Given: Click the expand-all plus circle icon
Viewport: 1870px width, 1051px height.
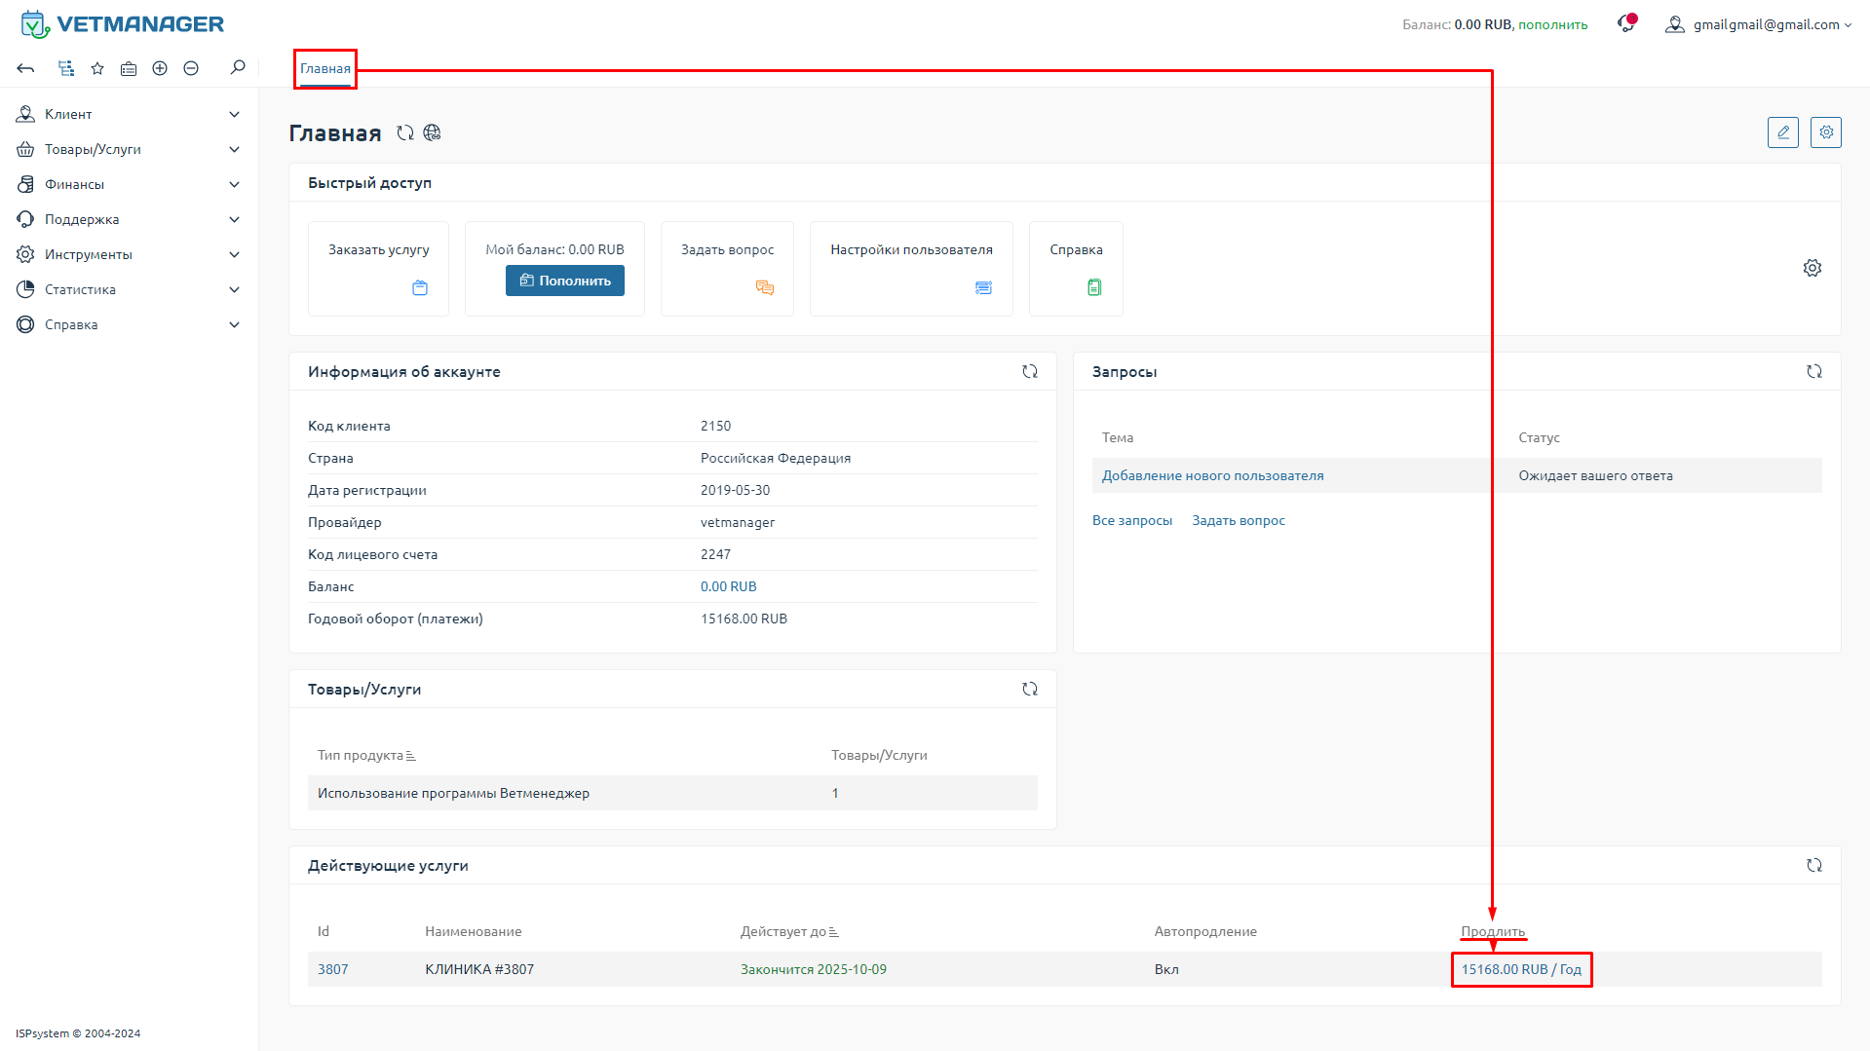Looking at the screenshot, I should [x=160, y=68].
